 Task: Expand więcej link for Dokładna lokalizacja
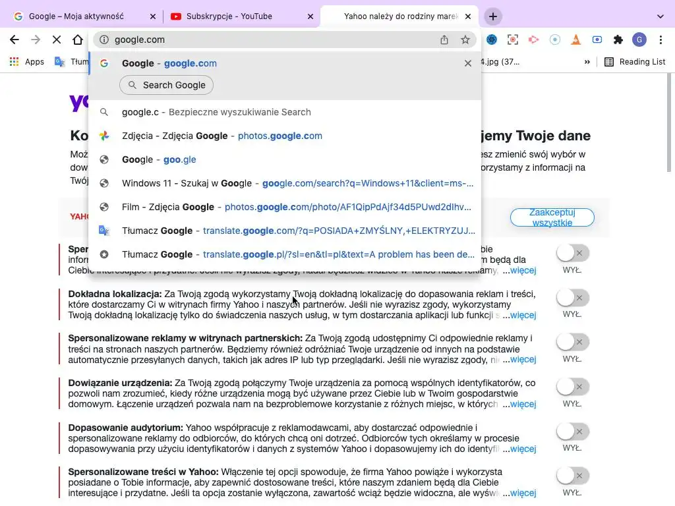click(x=523, y=315)
